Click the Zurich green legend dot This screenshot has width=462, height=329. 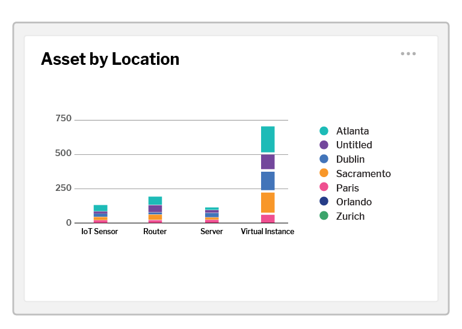pos(324,216)
